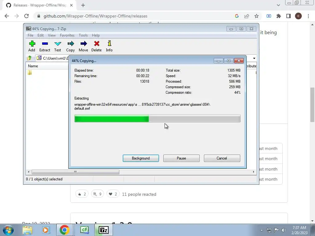Open the File menu in 7-Zip

click(30, 35)
